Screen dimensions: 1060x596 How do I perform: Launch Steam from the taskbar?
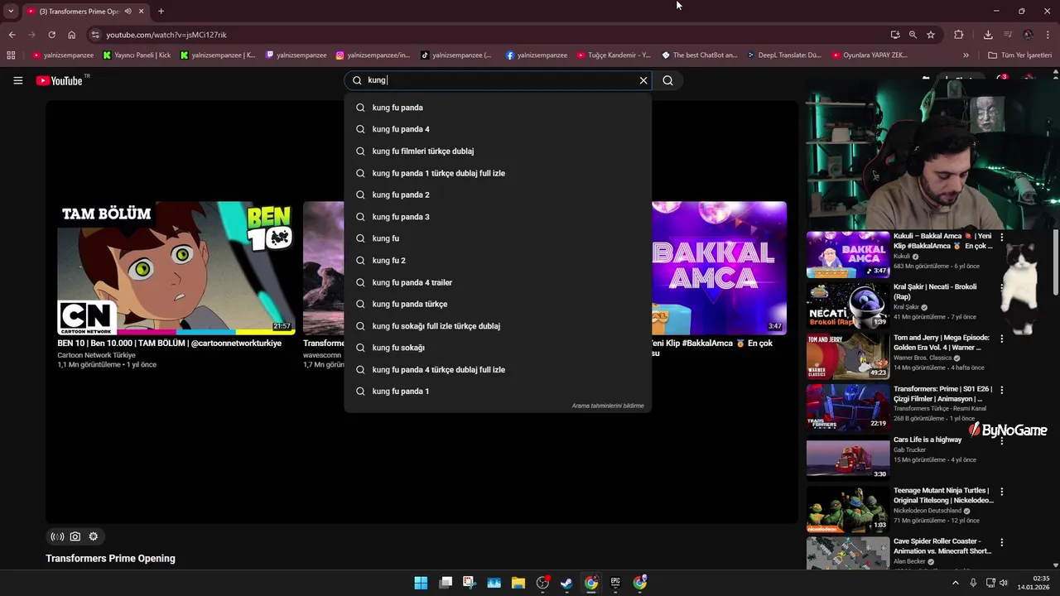click(x=566, y=583)
